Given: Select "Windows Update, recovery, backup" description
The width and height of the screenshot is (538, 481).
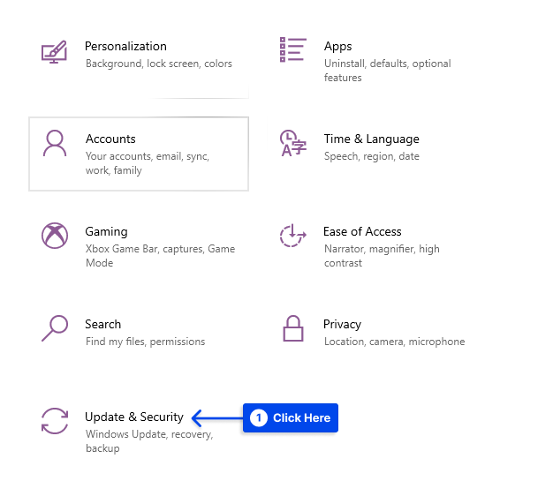Looking at the screenshot, I should click(x=149, y=441).
